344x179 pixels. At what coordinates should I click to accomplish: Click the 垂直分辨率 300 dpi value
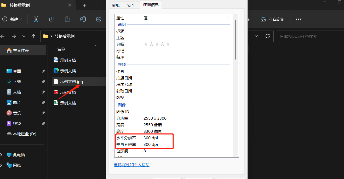(151, 144)
